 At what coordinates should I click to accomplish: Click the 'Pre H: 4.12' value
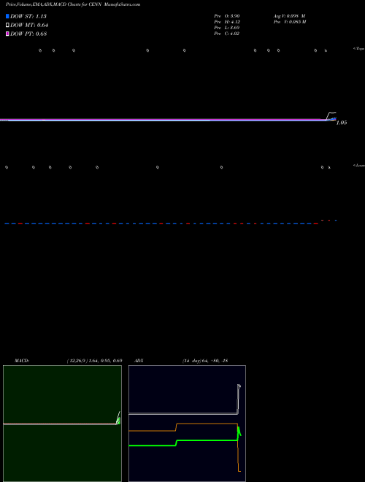pos(227,22)
